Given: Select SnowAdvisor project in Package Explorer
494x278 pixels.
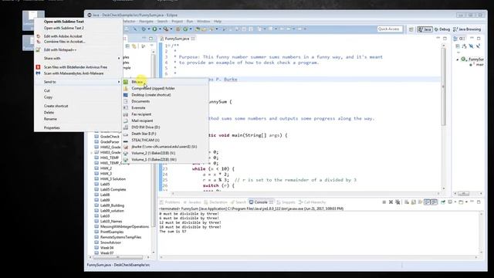Looking at the screenshot, I should click(x=110, y=242).
